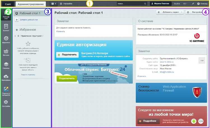This screenshot has height=128, width=210.
Task: Open notifications counter icon showing 1
Action: coord(54,4)
